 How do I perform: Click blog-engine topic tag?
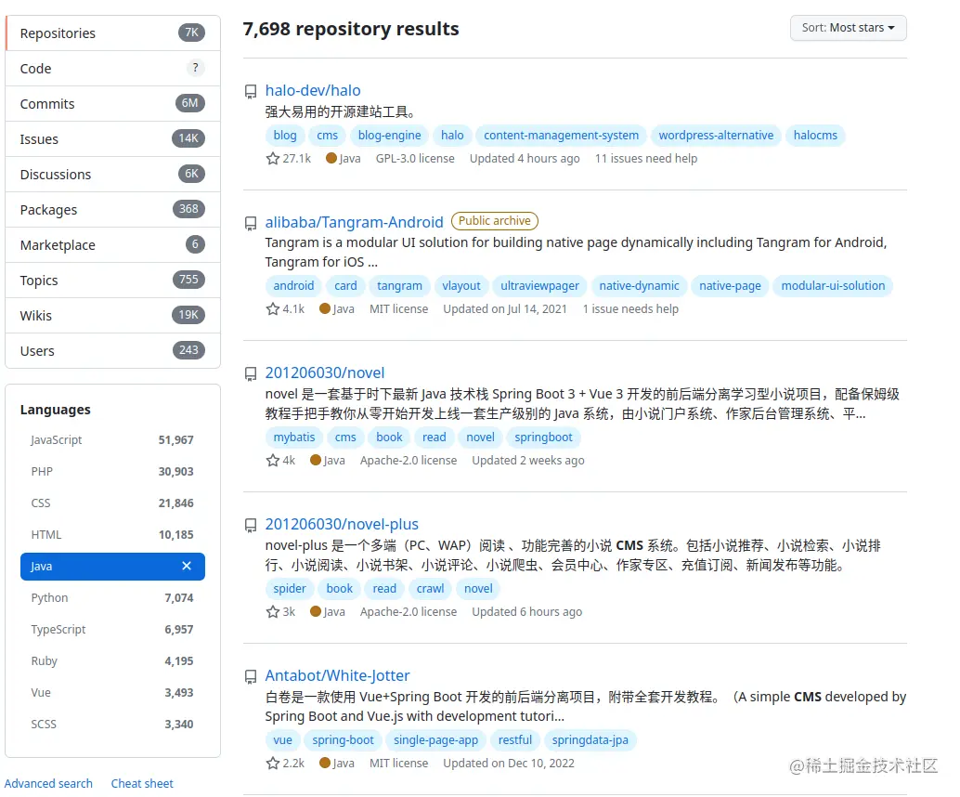click(x=389, y=136)
